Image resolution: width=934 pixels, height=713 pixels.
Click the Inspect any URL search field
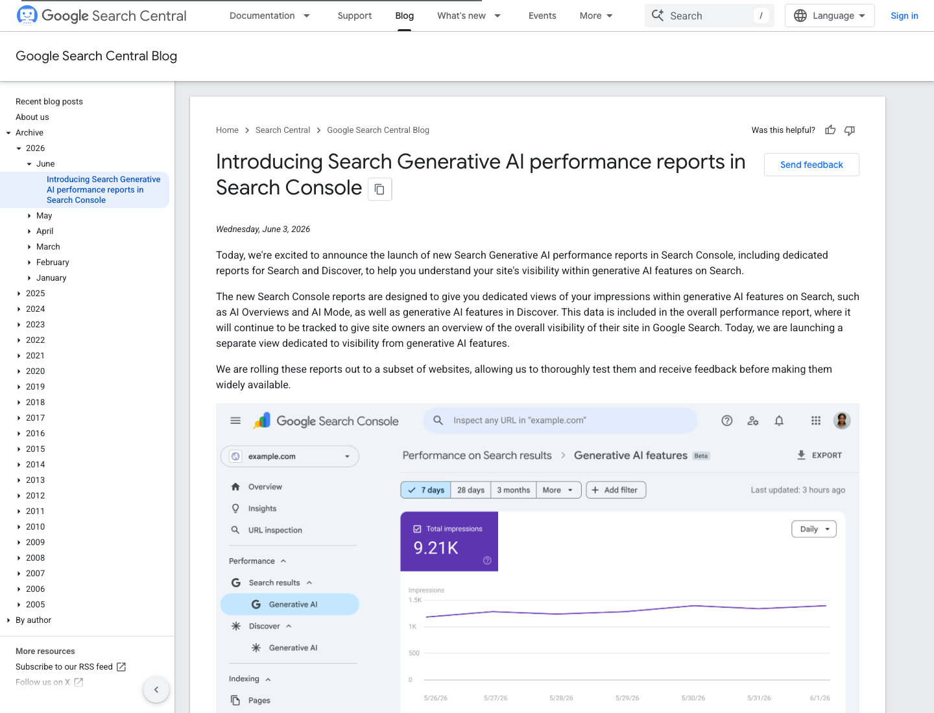tap(560, 421)
